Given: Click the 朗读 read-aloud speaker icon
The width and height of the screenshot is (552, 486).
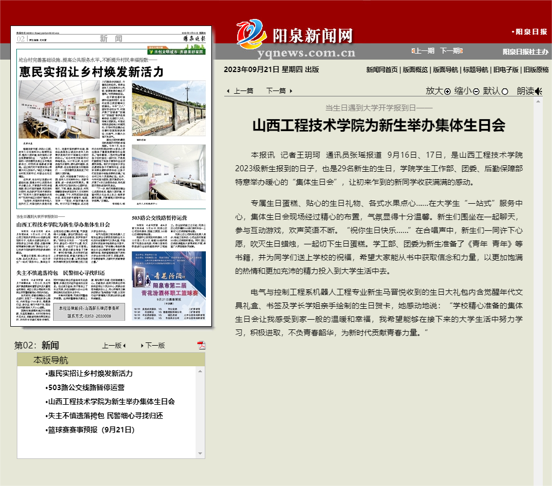Looking at the screenshot, I should tap(538, 92).
